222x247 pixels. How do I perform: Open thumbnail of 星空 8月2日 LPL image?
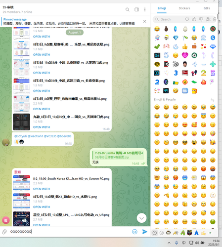[22, 219]
